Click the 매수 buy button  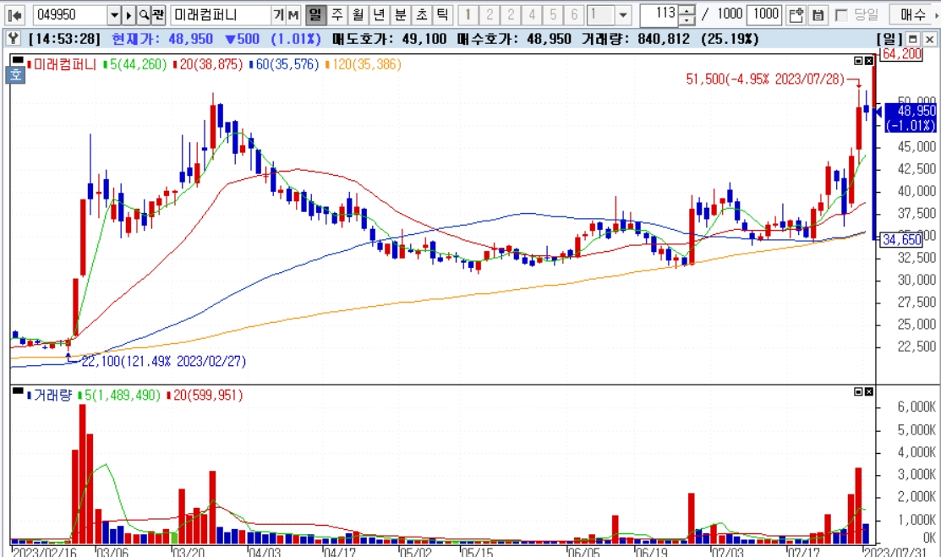(x=912, y=15)
